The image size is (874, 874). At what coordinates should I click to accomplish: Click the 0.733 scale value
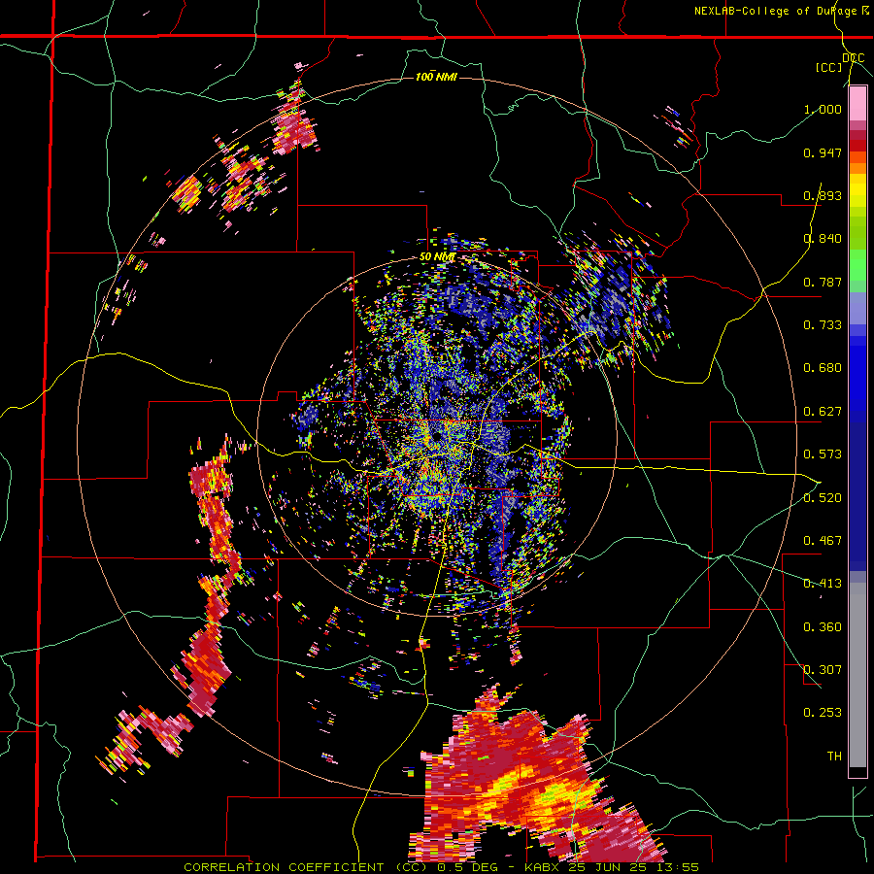coord(823,325)
